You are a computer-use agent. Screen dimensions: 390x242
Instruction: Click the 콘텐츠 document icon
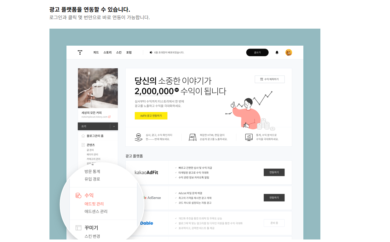pos(83,145)
